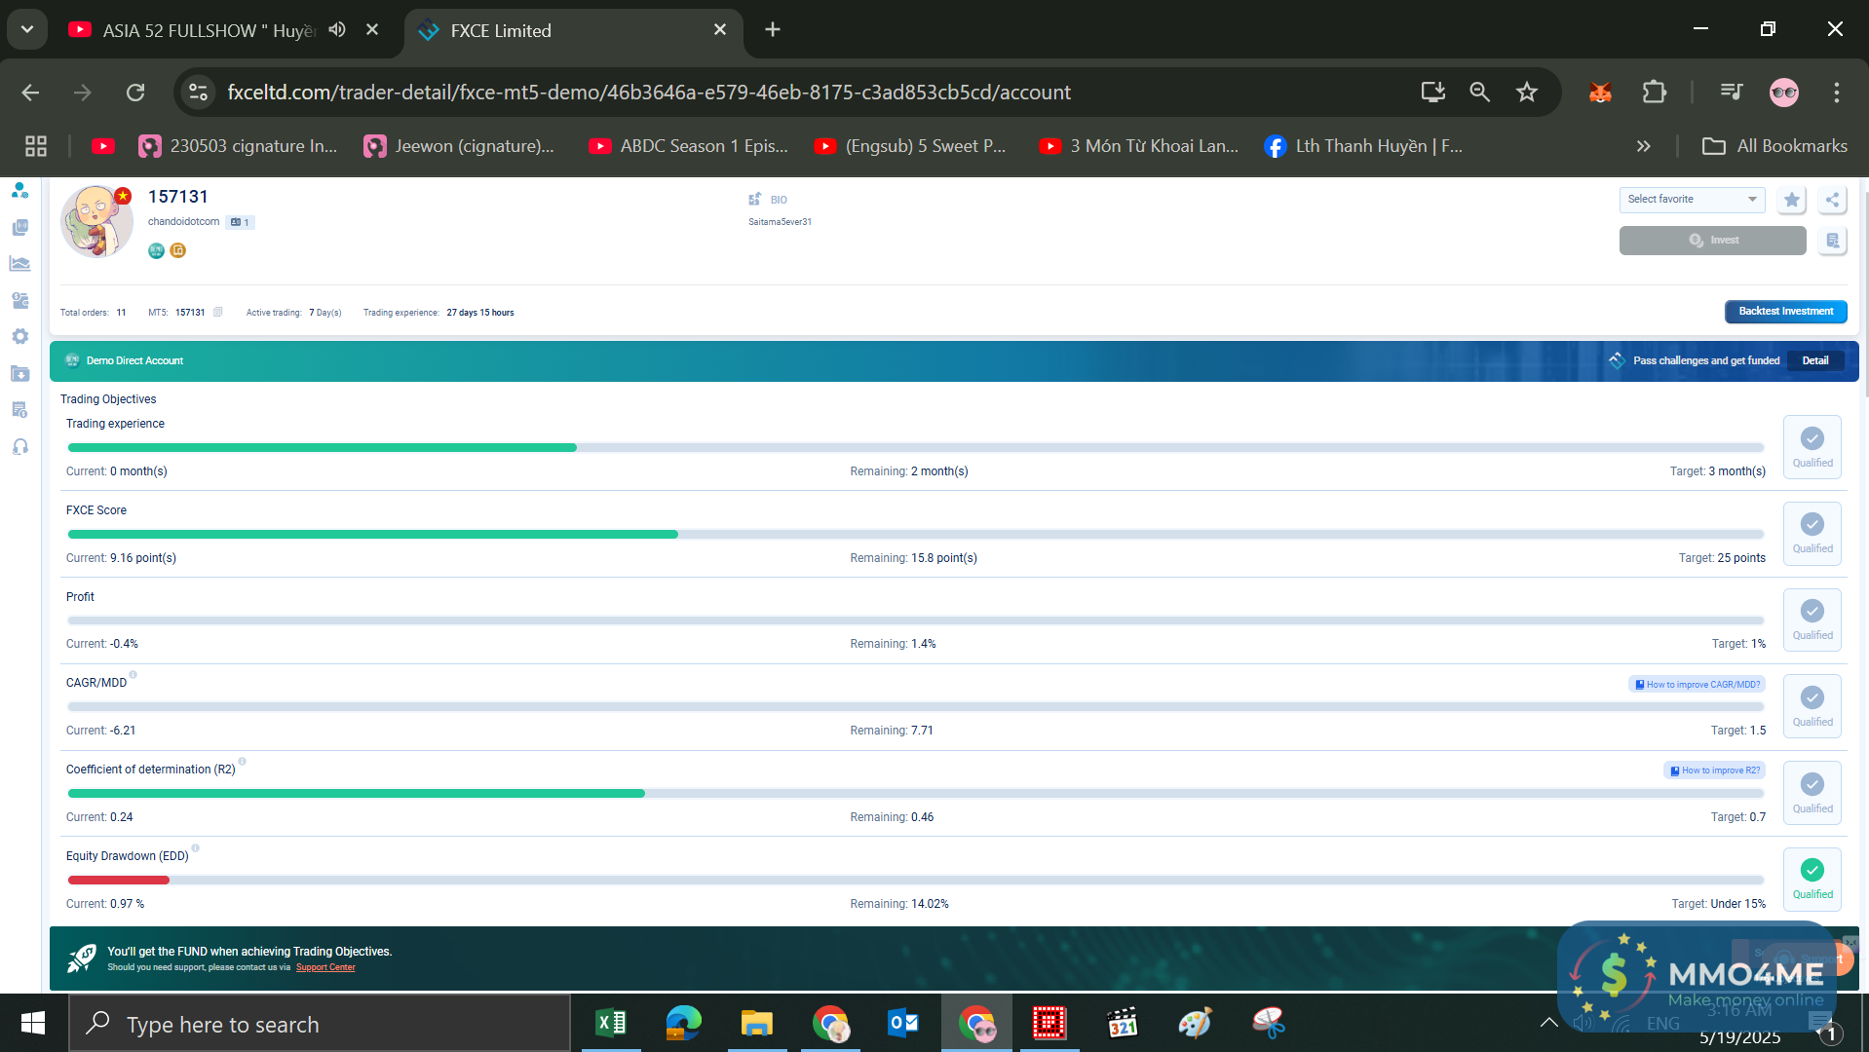
Task: Open the Chrome extensions puzzle icon
Action: tap(1654, 93)
